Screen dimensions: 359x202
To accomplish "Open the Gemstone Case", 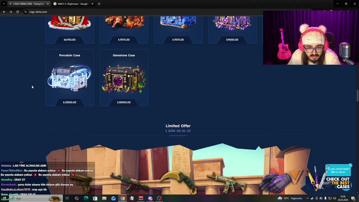I will (x=124, y=78).
